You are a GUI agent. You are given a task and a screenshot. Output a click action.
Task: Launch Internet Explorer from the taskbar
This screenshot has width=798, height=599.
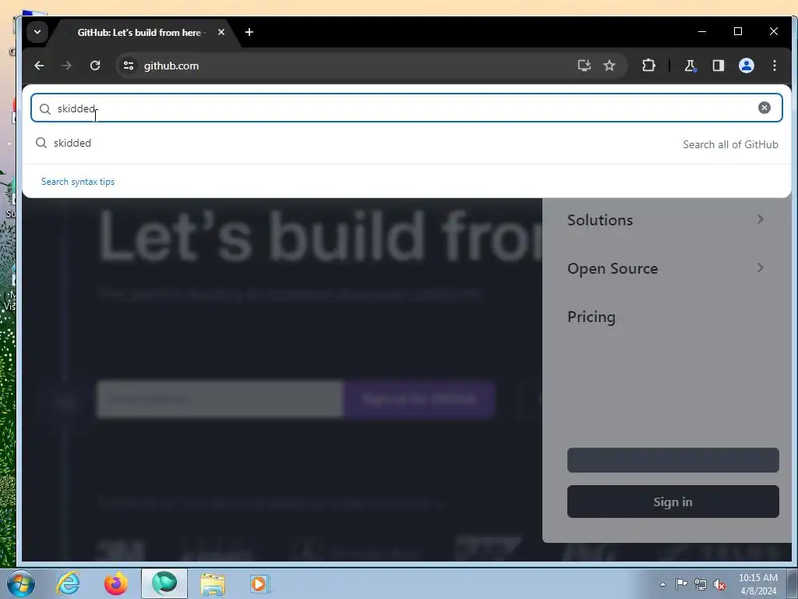tap(69, 583)
